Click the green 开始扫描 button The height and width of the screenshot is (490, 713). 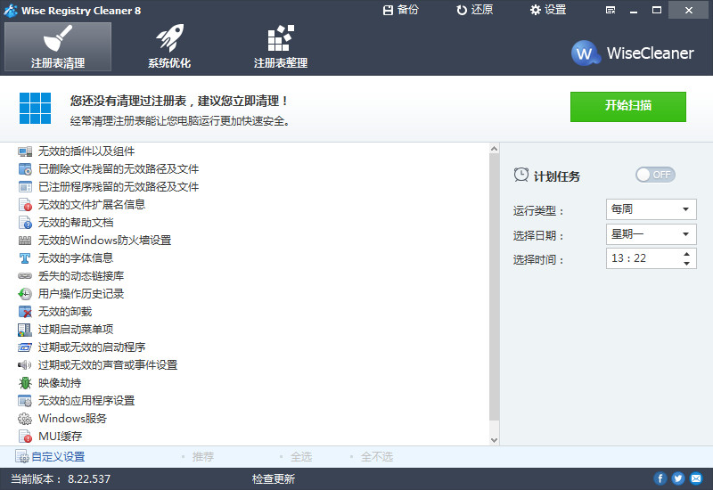coord(628,106)
